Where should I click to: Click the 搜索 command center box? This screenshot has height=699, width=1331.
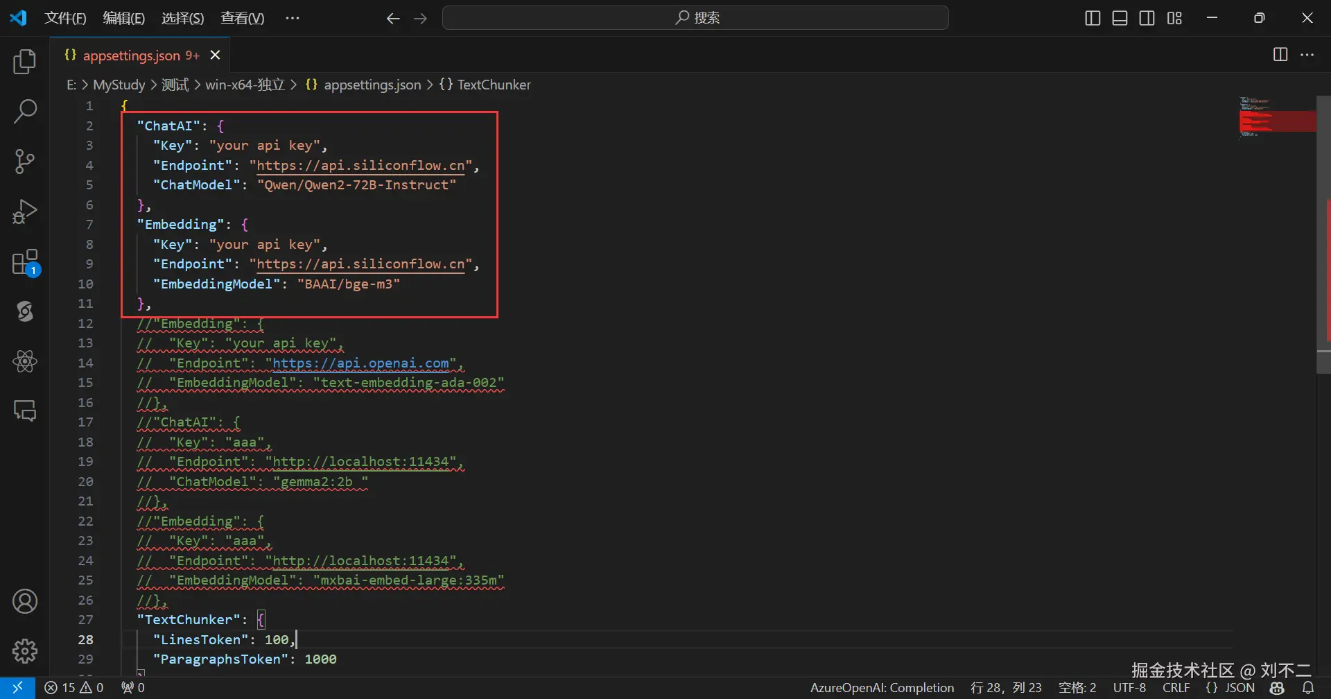695,18
